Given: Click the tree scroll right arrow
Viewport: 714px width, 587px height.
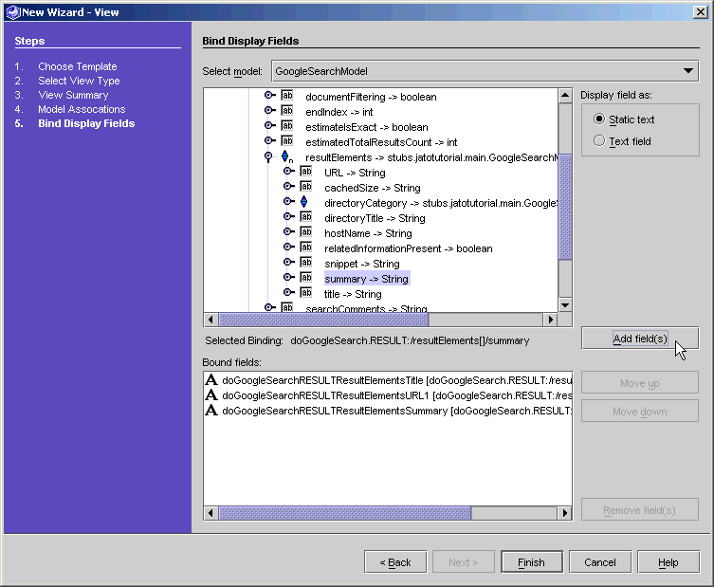Looking at the screenshot, I should (551, 320).
